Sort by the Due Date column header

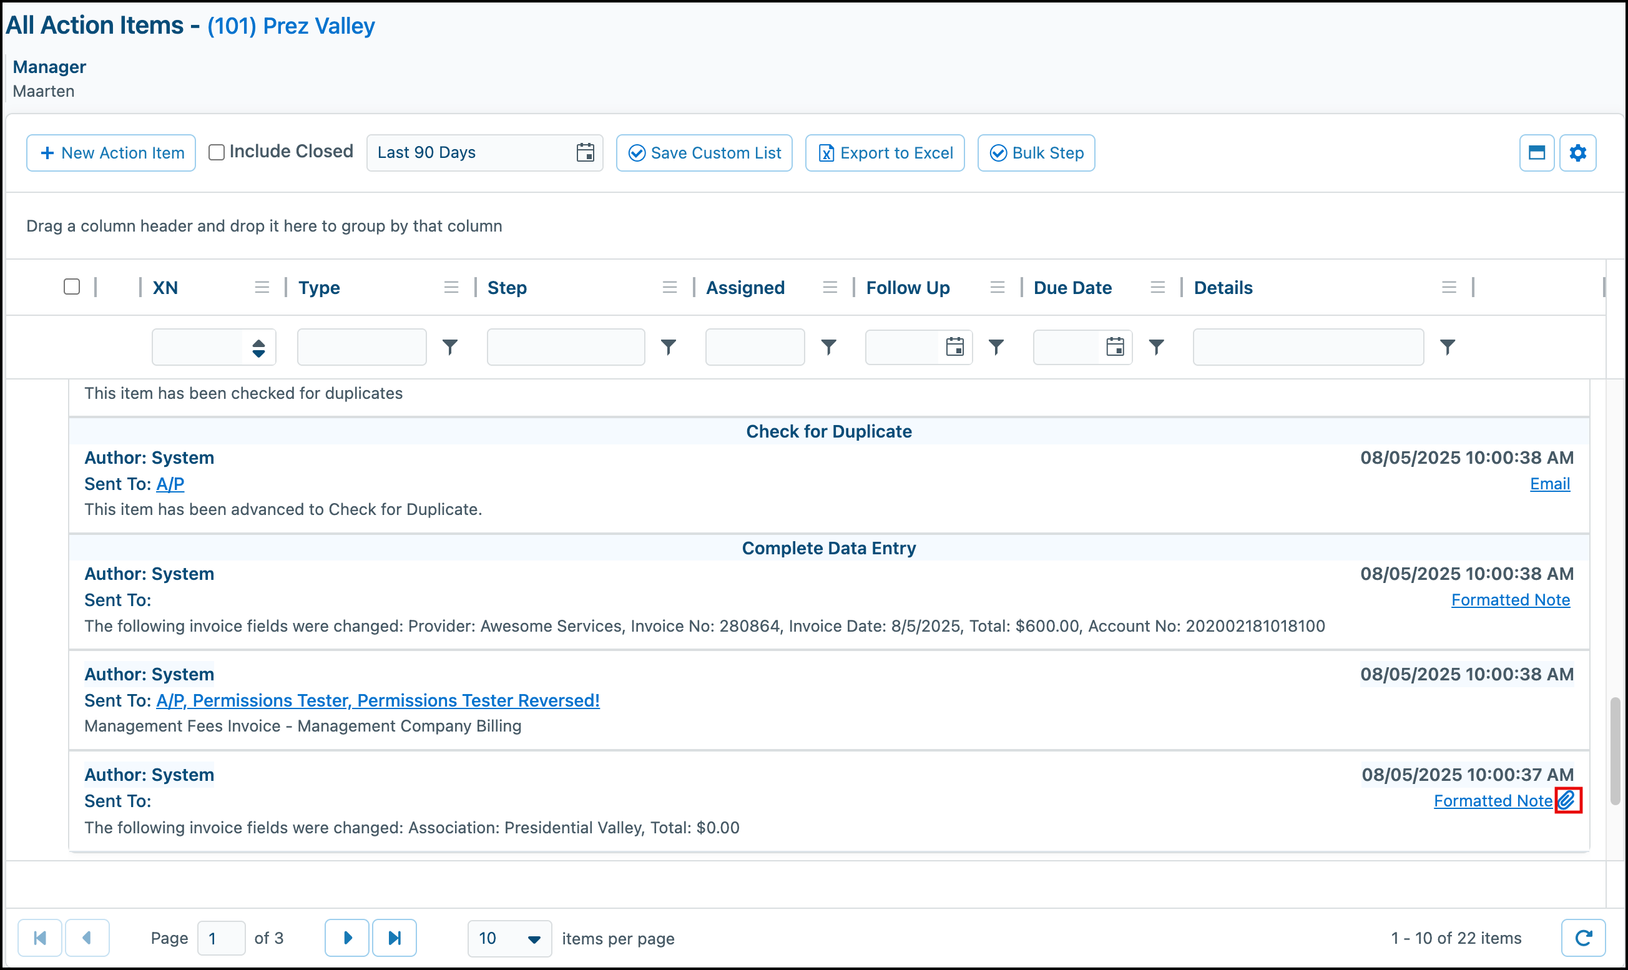tap(1072, 288)
